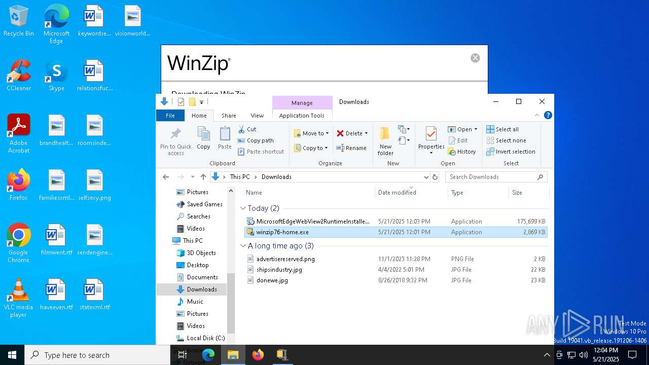Expand the address bar history dropdown

(426, 177)
